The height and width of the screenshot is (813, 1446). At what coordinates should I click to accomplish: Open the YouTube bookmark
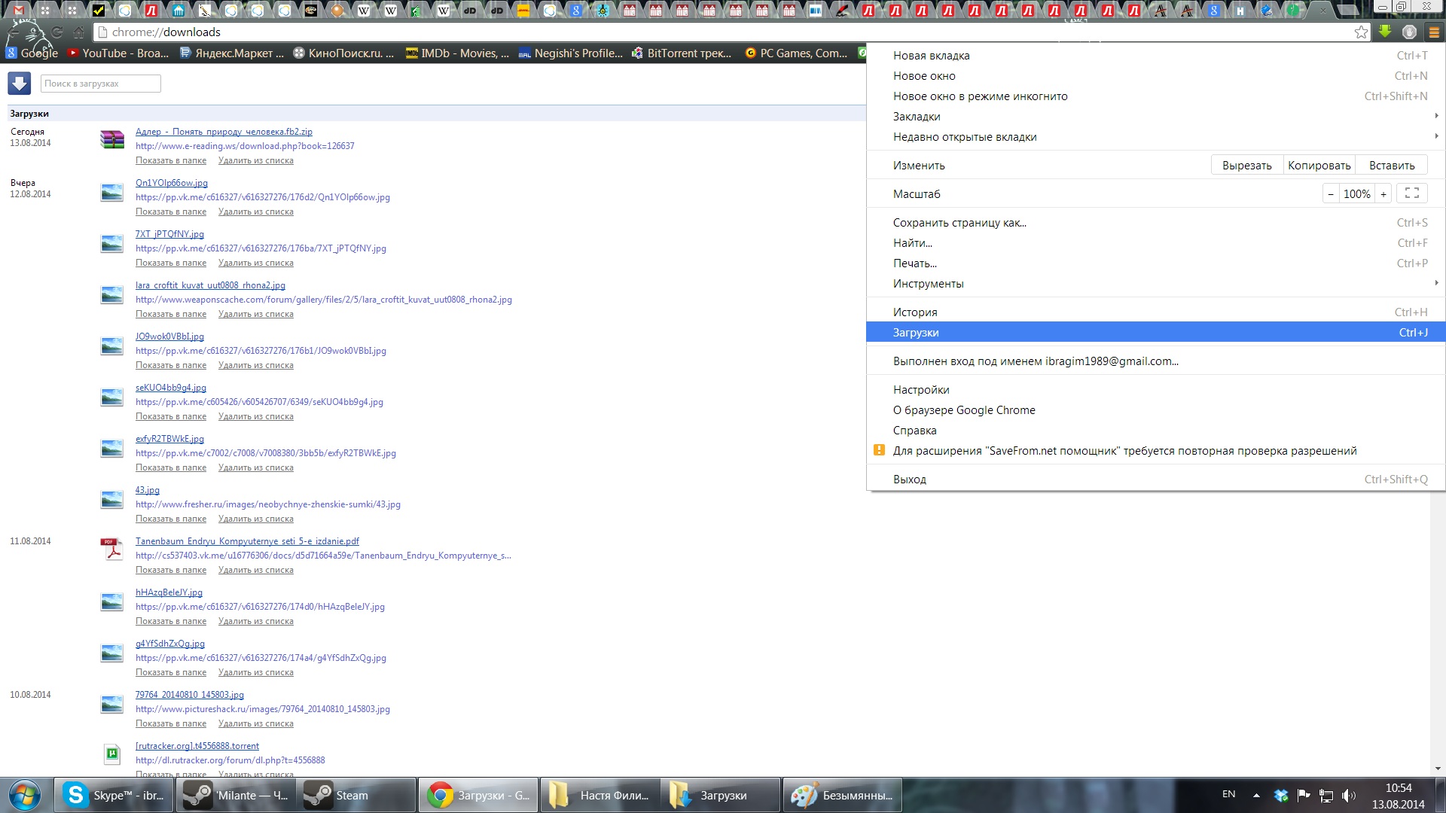118,53
